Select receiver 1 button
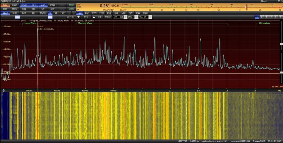 257,17
